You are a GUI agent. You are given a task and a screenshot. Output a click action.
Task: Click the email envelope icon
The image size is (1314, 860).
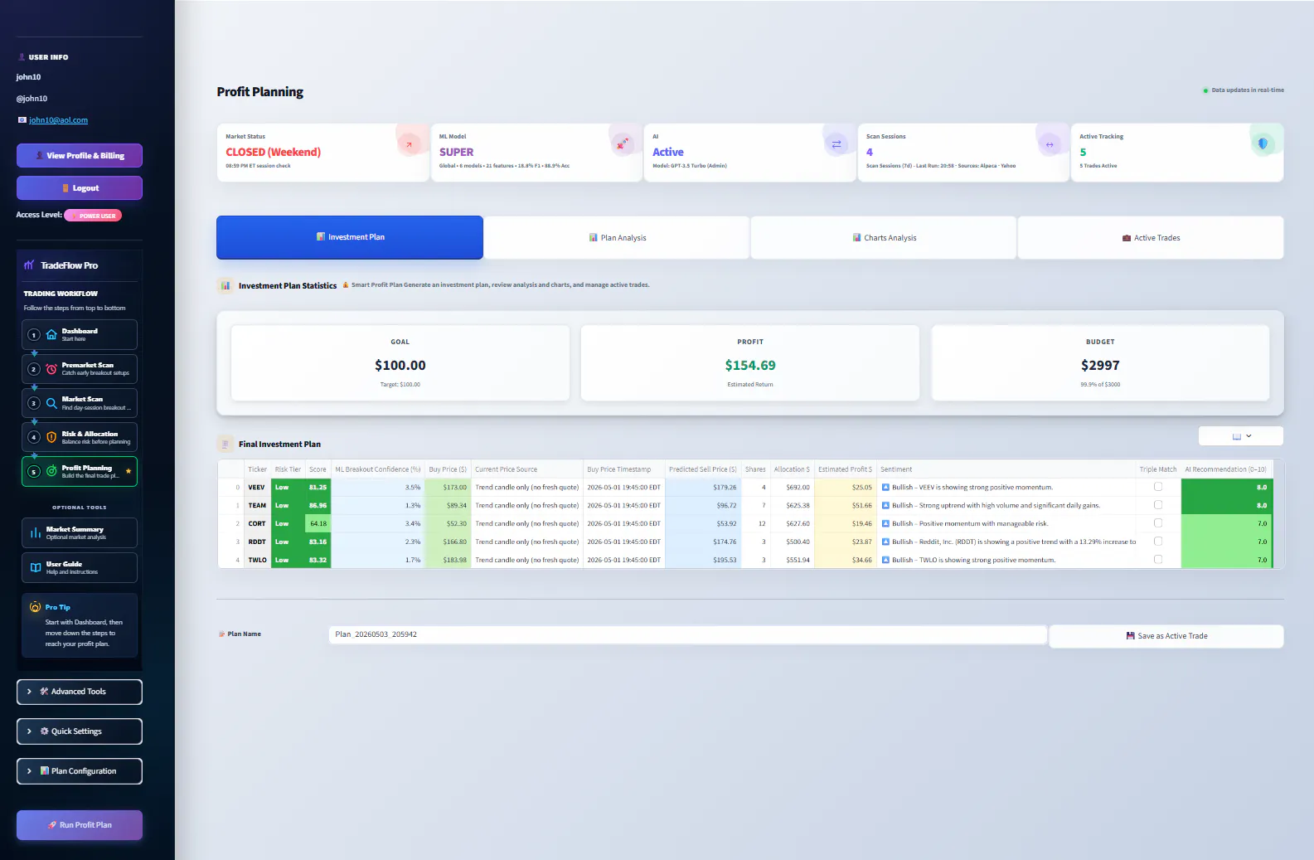[x=22, y=120]
